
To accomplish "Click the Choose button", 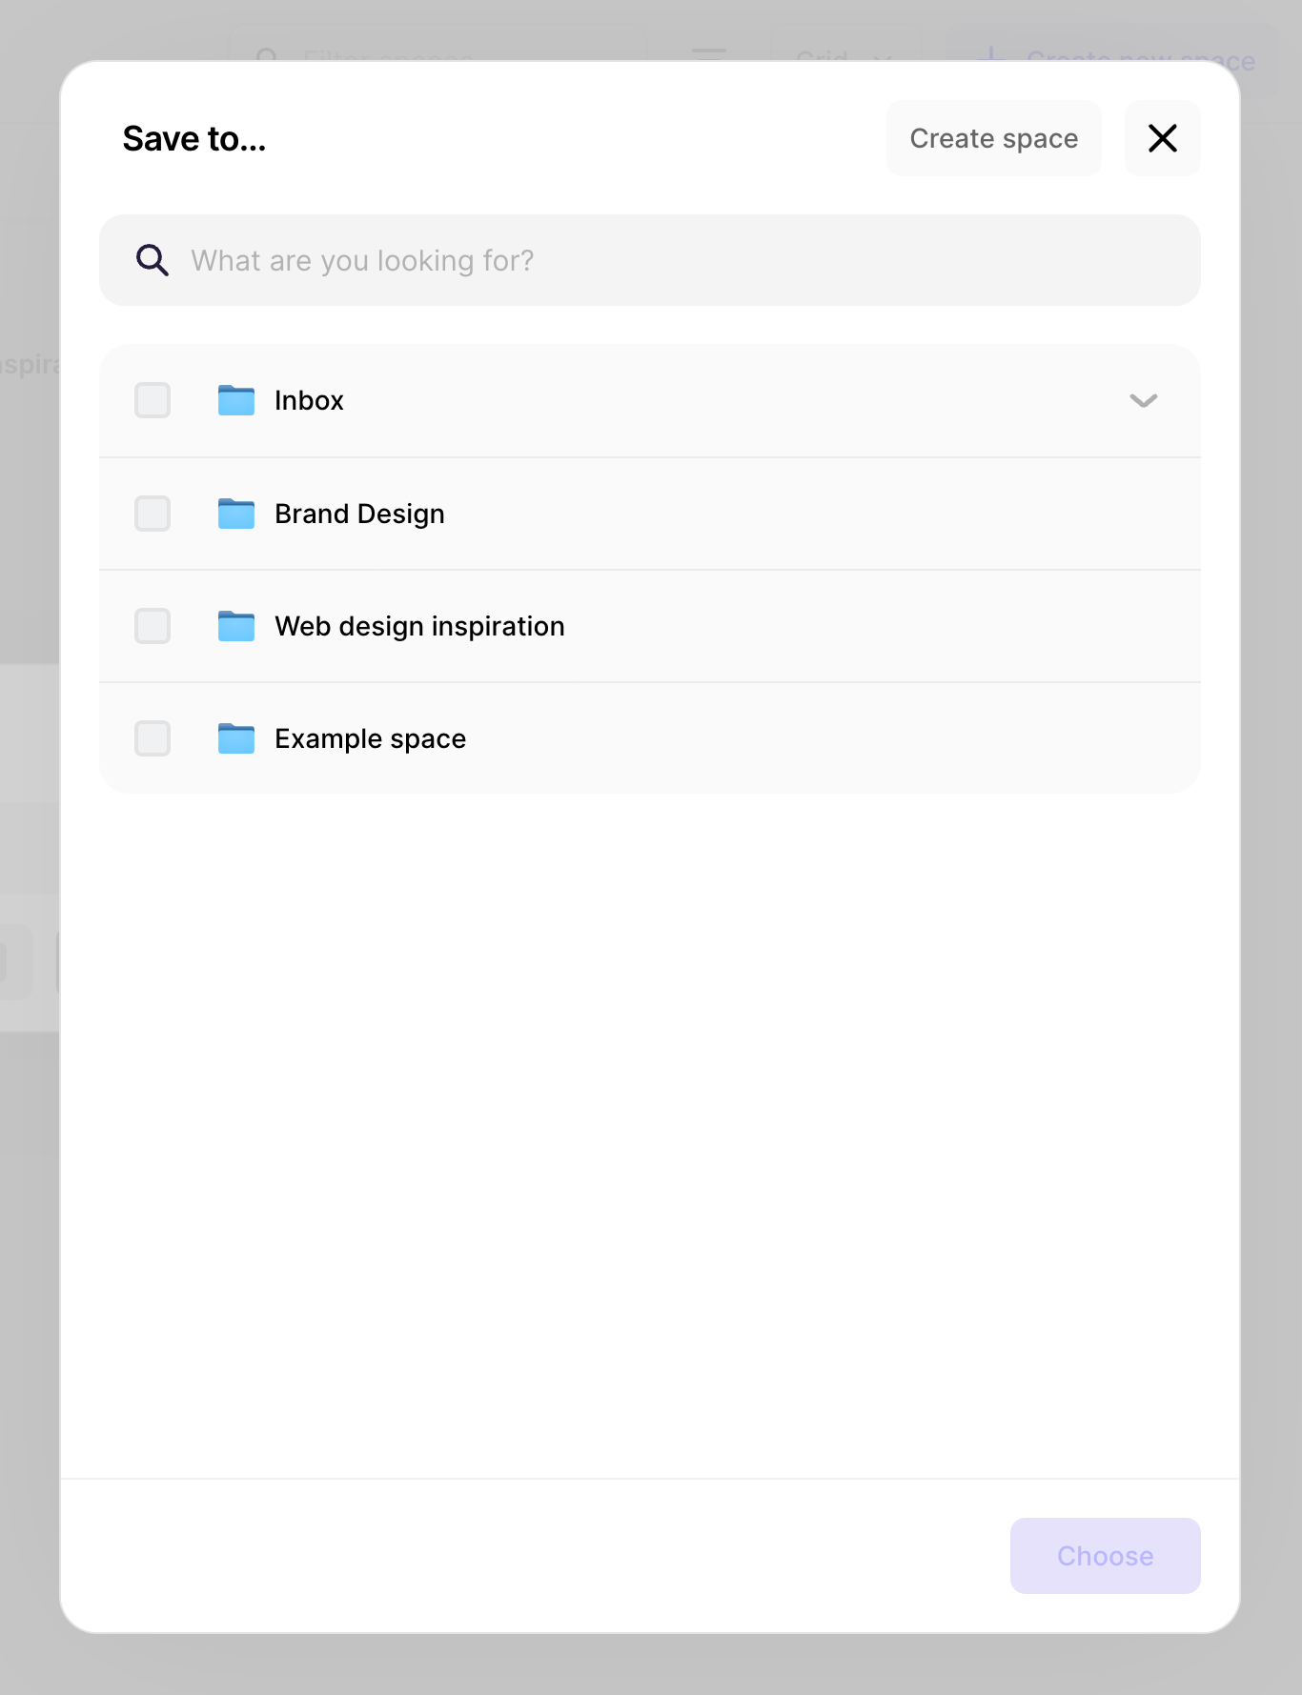I will coord(1105,1555).
